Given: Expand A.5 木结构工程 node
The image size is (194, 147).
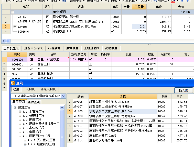Looking at the screenshot, I should click(x=20, y=128).
